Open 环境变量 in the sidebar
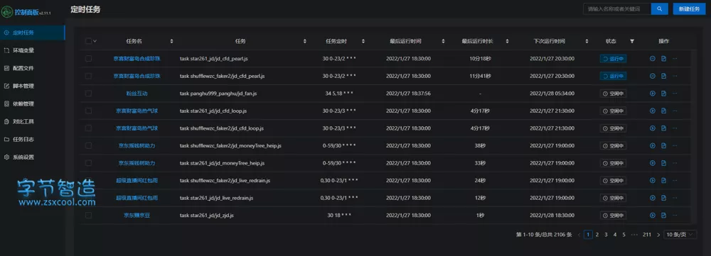The width and height of the screenshot is (711, 256). [32, 50]
